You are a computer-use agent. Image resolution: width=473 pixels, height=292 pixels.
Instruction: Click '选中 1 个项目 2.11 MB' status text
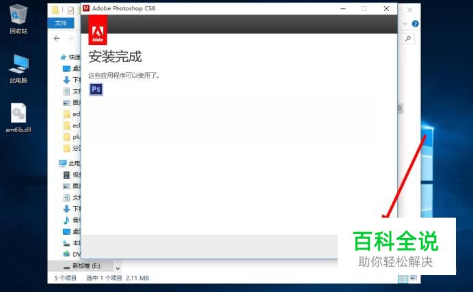pyautogui.click(x=118, y=278)
